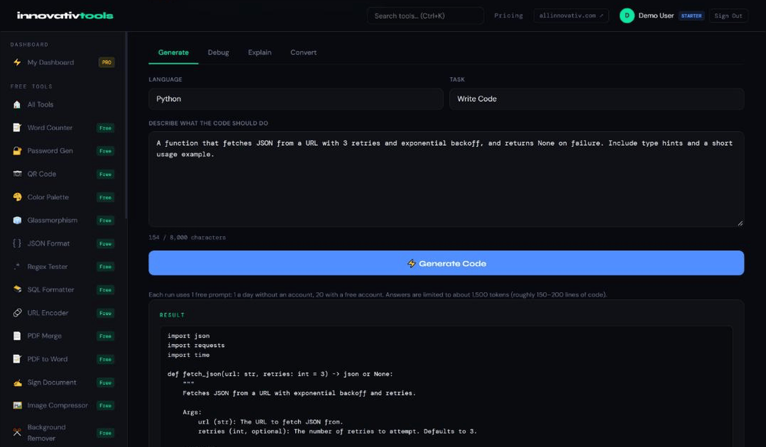Open the Convert tab
The height and width of the screenshot is (447, 766).
point(303,52)
